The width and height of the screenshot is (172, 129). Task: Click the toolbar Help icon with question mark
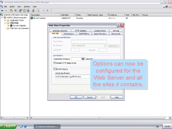33,11
